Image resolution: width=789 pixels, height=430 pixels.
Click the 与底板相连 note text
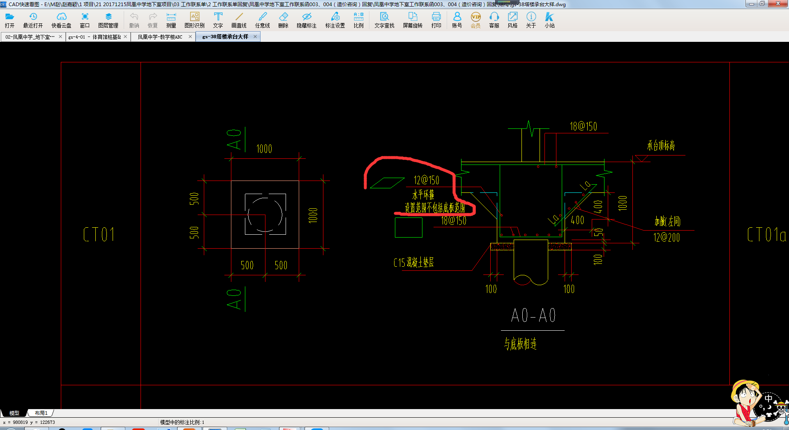pos(521,343)
